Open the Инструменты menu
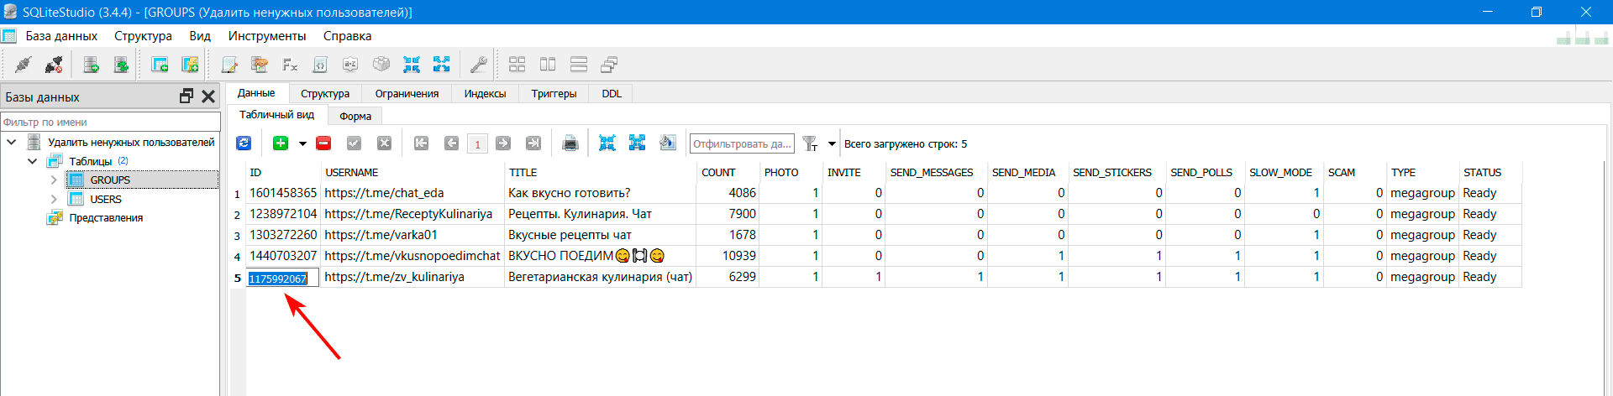Screen dimensions: 1613x396 click(267, 36)
